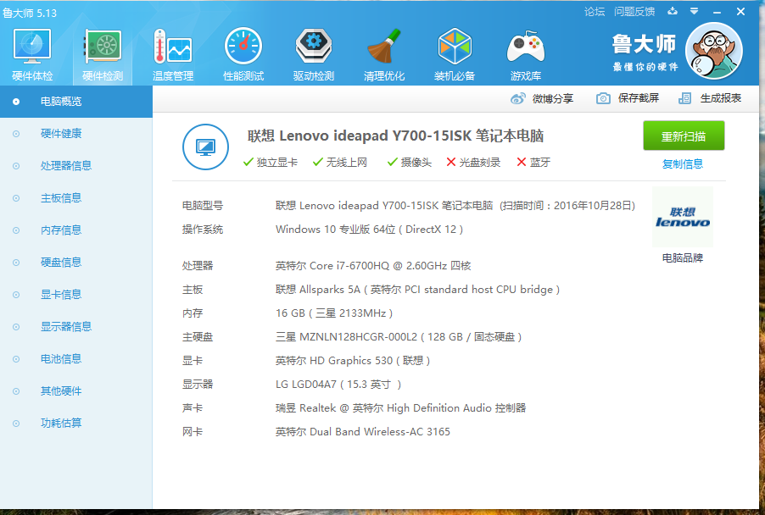Viewport: 765px width, 515px height.
Task: Click the 无线上网 check mark
Action: tap(317, 162)
